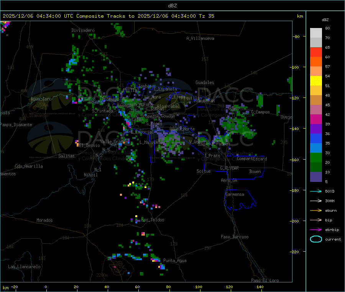Click the 'J_Prats' map label

click(212, 156)
